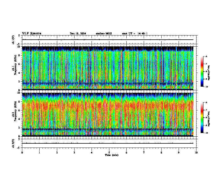
Task: Click the "-10" tick on ch.2 colorbar
Action: 206,133
